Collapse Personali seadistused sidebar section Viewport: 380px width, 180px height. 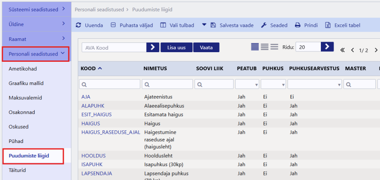tap(63, 53)
